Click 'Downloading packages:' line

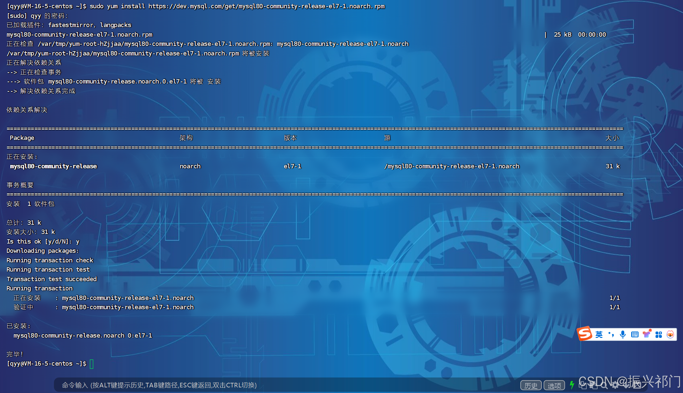tap(43, 251)
